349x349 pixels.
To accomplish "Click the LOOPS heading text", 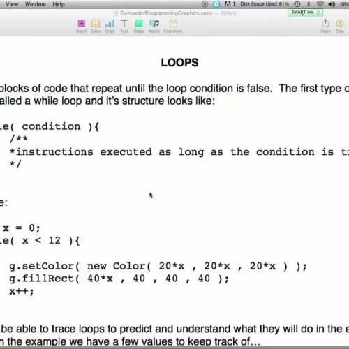I will (179, 62).
